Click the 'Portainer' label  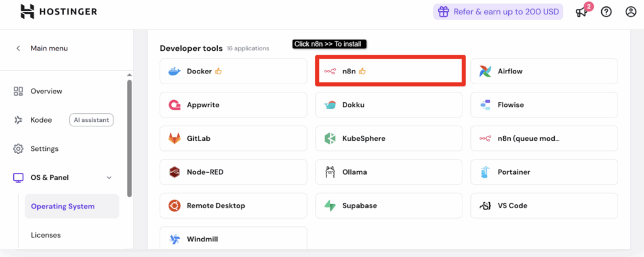[x=514, y=172]
